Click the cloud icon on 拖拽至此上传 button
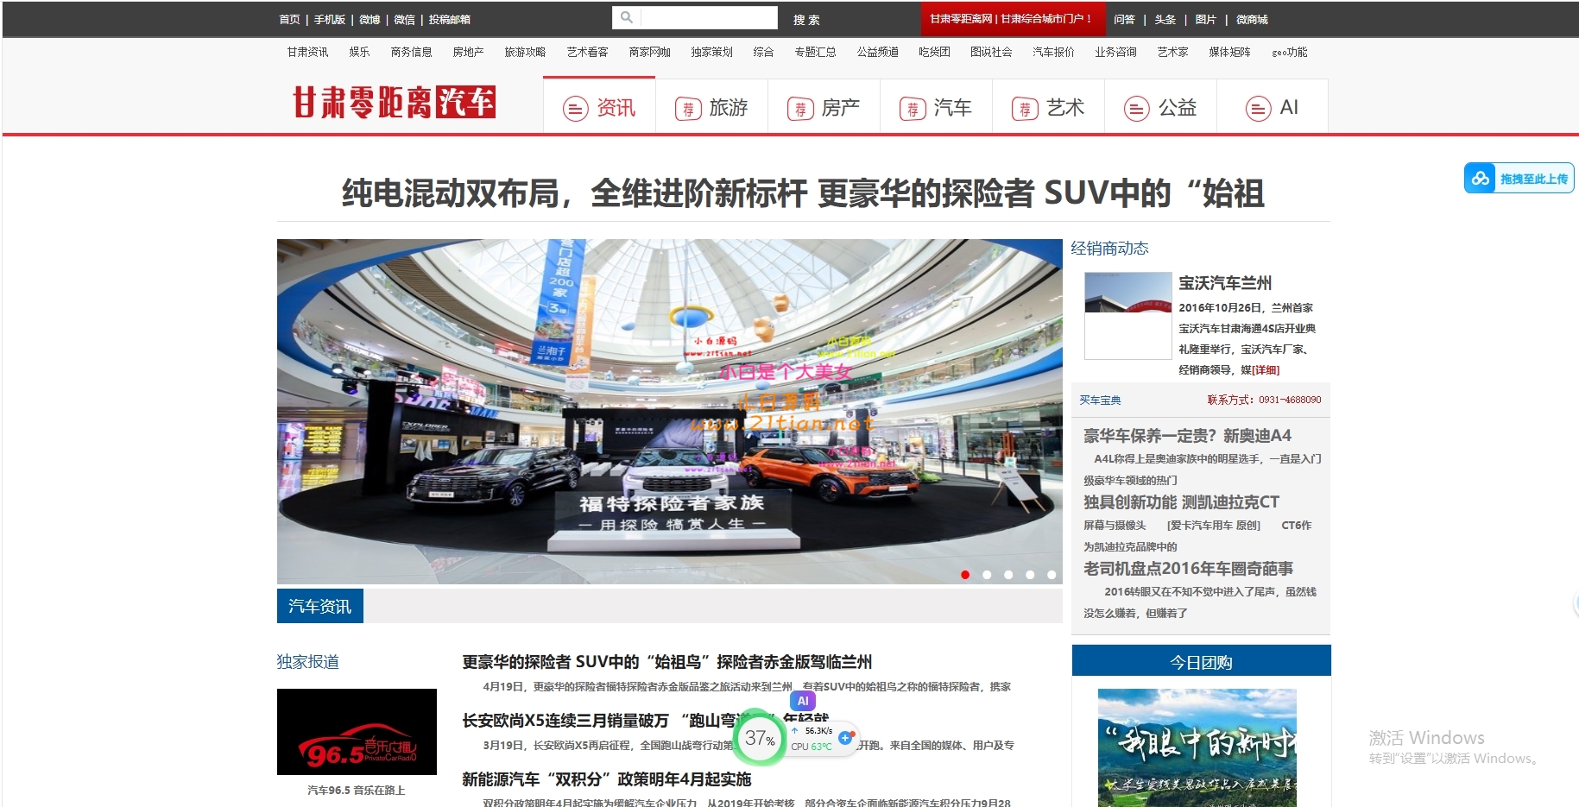 pyautogui.click(x=1481, y=178)
